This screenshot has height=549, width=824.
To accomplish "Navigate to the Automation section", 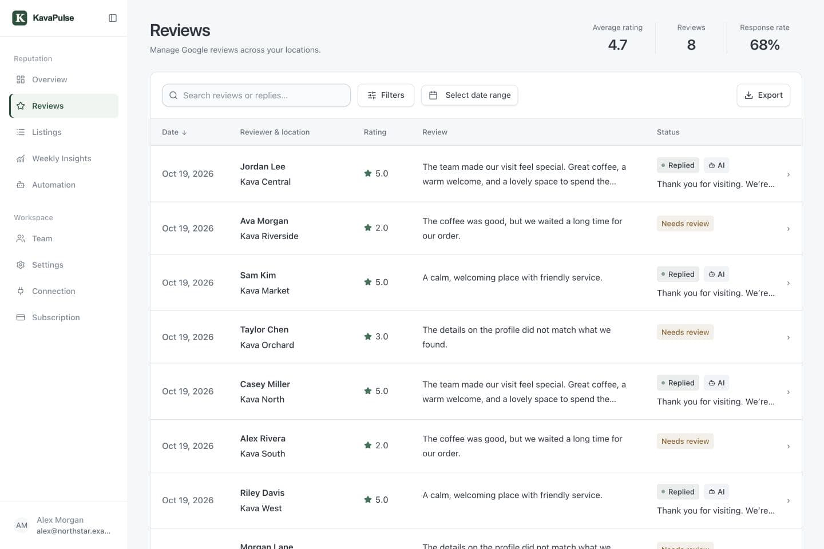I will click(x=64, y=185).
